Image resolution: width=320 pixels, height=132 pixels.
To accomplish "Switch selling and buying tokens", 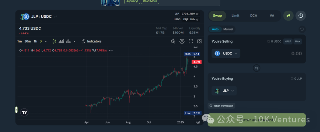I will (x=257, y=68).
